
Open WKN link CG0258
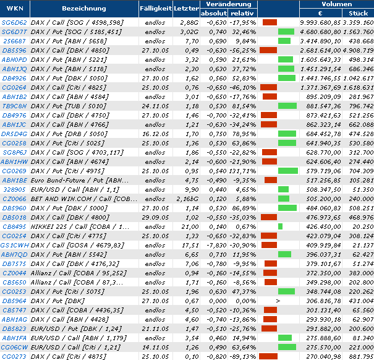14,144
